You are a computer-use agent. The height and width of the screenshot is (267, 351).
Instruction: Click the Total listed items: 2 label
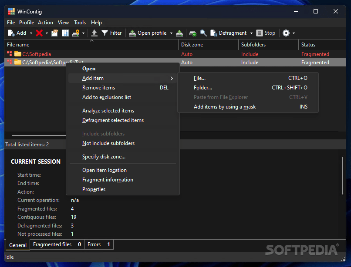(x=27, y=145)
